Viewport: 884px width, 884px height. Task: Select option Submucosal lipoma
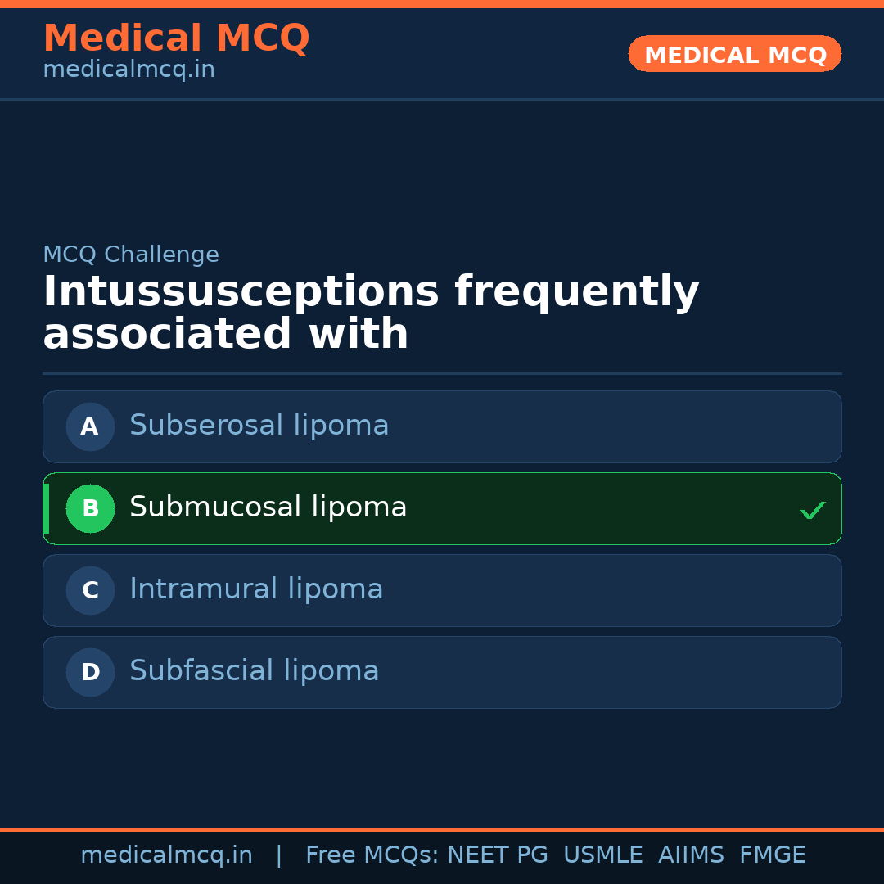(268, 507)
